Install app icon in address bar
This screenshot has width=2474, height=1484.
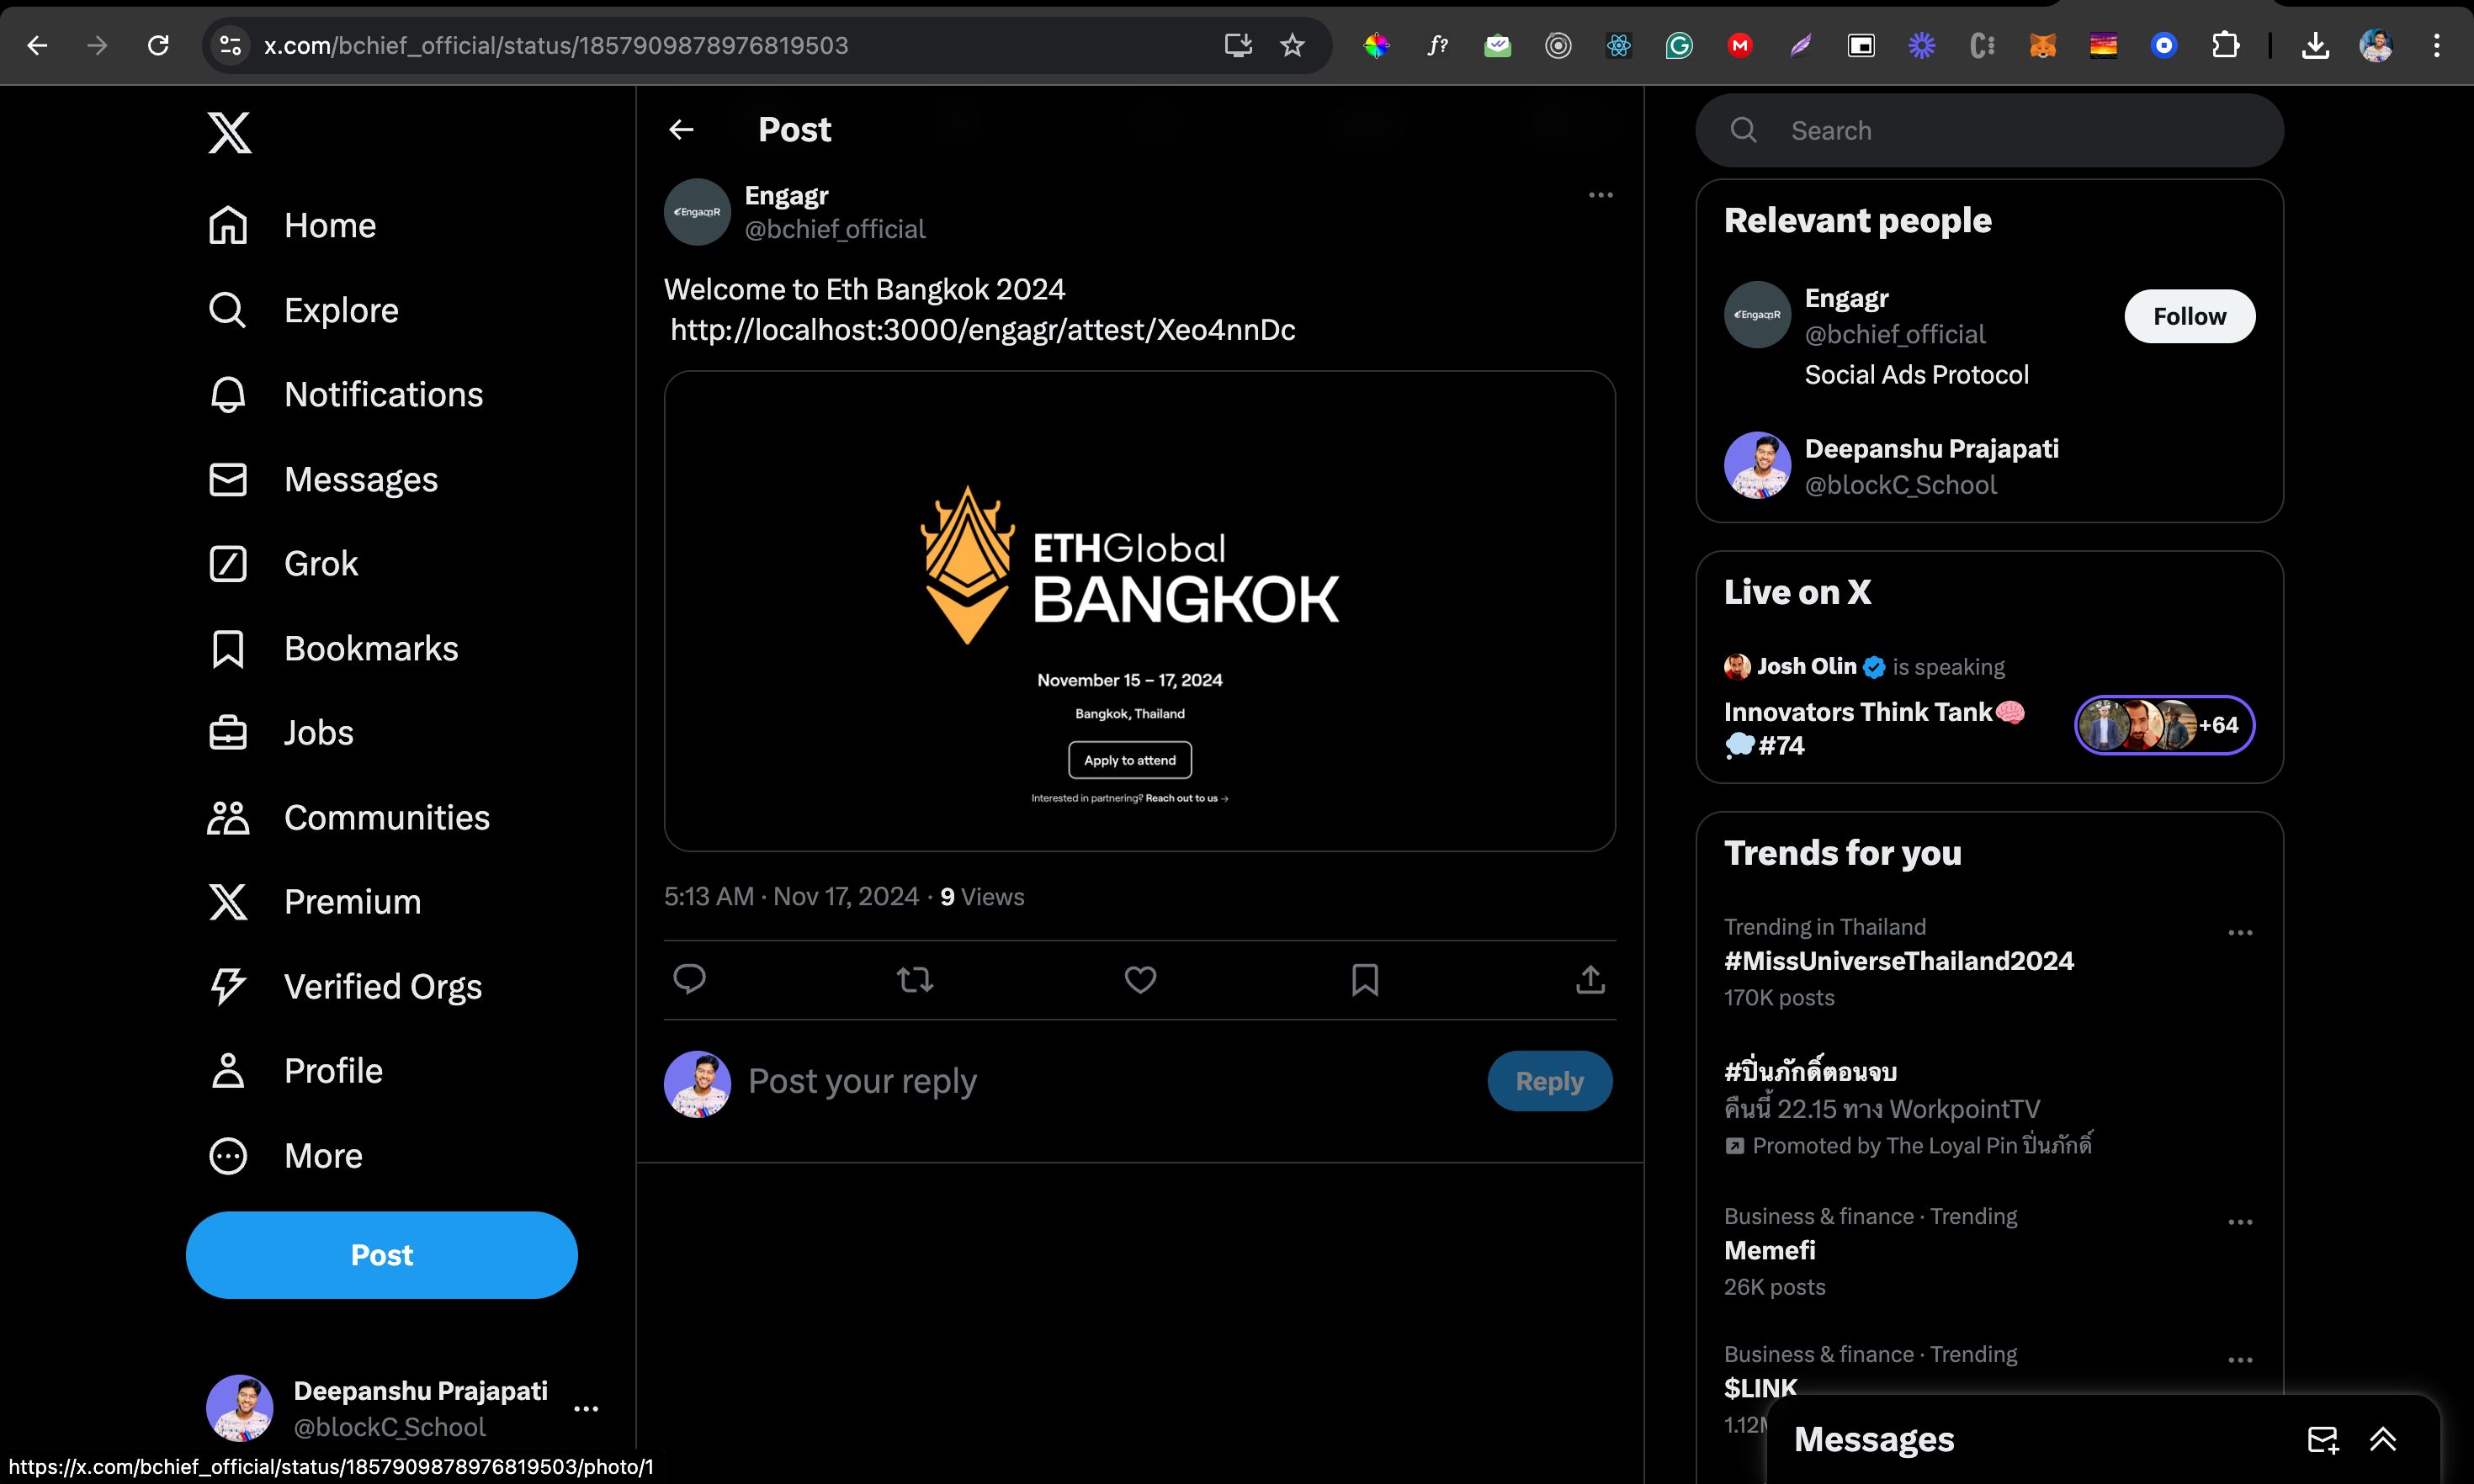(1238, 45)
